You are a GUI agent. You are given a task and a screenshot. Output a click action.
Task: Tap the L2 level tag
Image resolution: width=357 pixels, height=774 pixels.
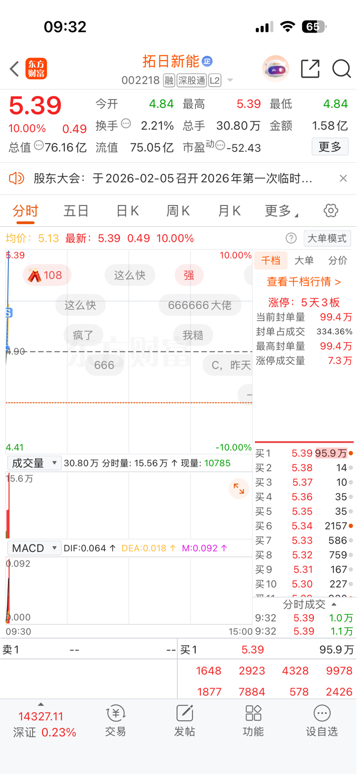click(x=214, y=80)
